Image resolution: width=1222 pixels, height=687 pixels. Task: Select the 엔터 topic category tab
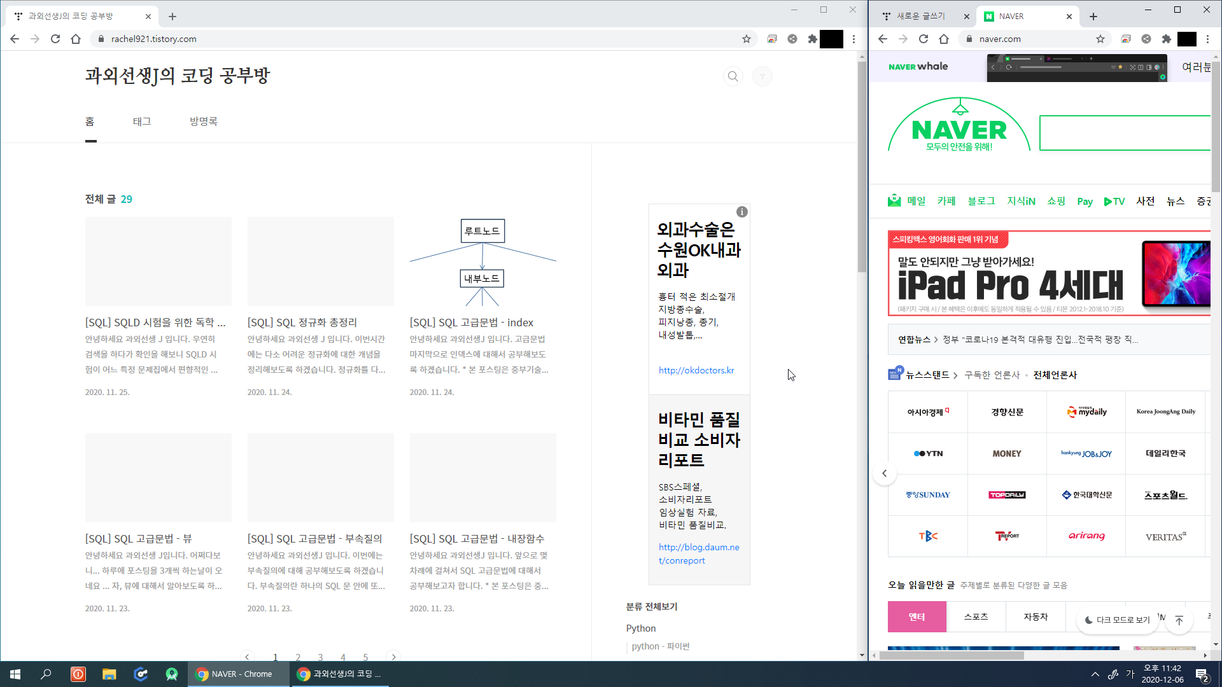[916, 616]
